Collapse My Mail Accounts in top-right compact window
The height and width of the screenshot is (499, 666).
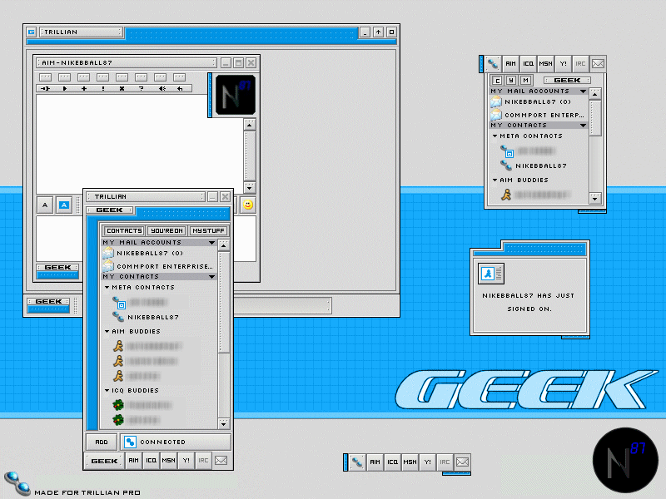point(584,91)
